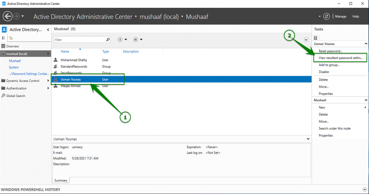Viewport: 369px width, 194px height.
Task: Select Overview in navigation pane
Action: coord(13,47)
